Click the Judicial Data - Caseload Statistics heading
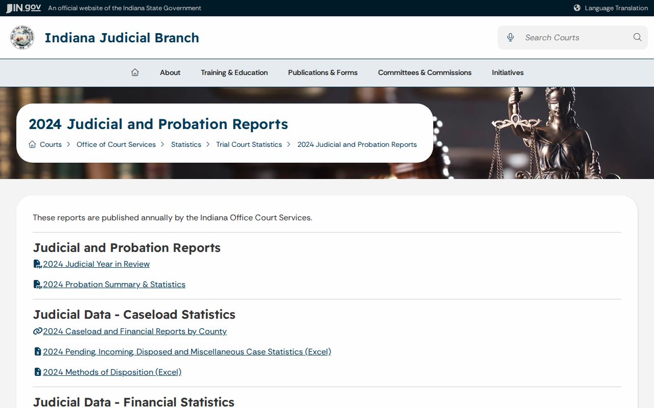 134,315
